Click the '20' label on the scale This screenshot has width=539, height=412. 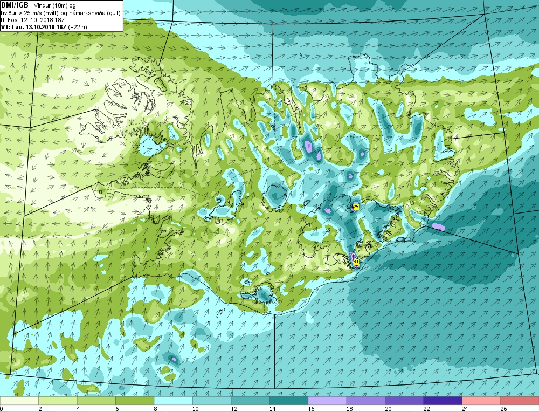(x=388, y=409)
